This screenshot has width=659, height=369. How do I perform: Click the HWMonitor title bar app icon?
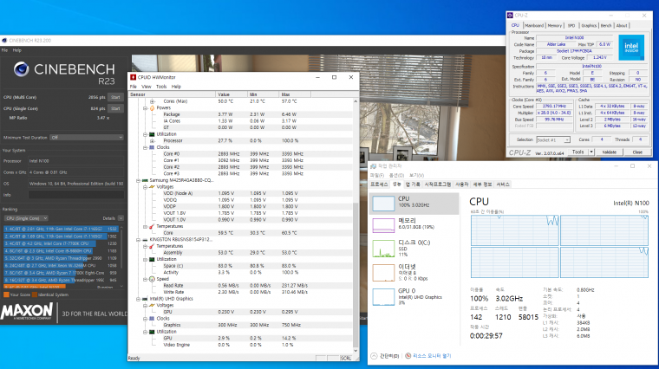[x=134, y=77]
